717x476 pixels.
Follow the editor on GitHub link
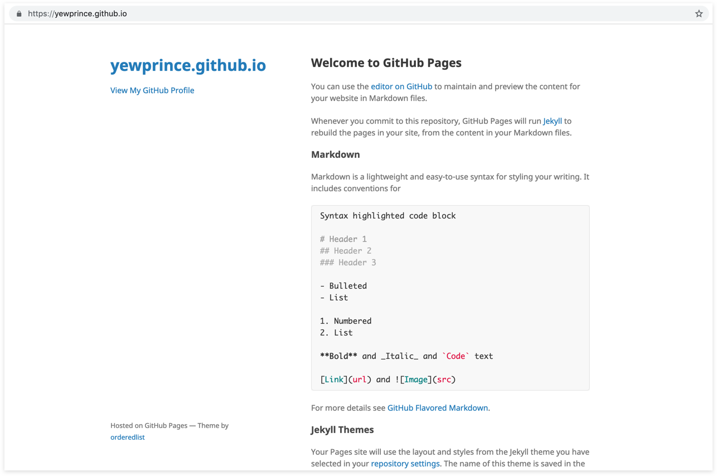[x=401, y=86]
